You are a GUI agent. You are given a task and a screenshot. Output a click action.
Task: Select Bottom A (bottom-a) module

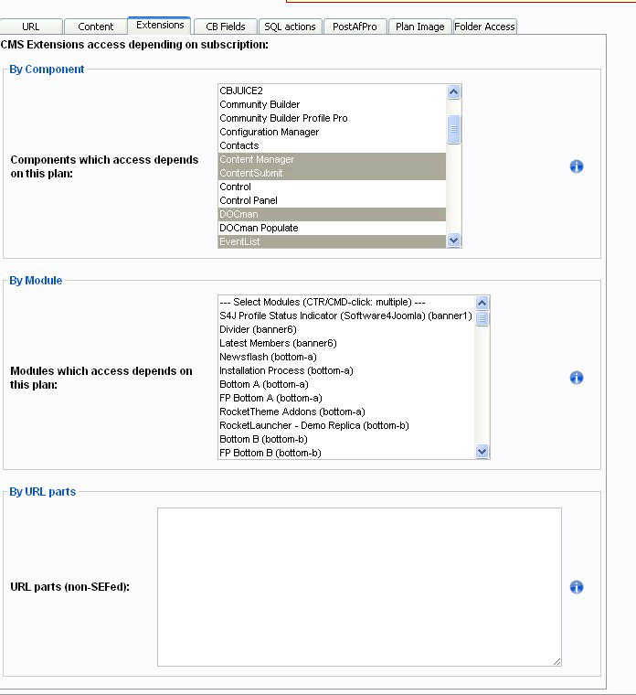(346, 385)
